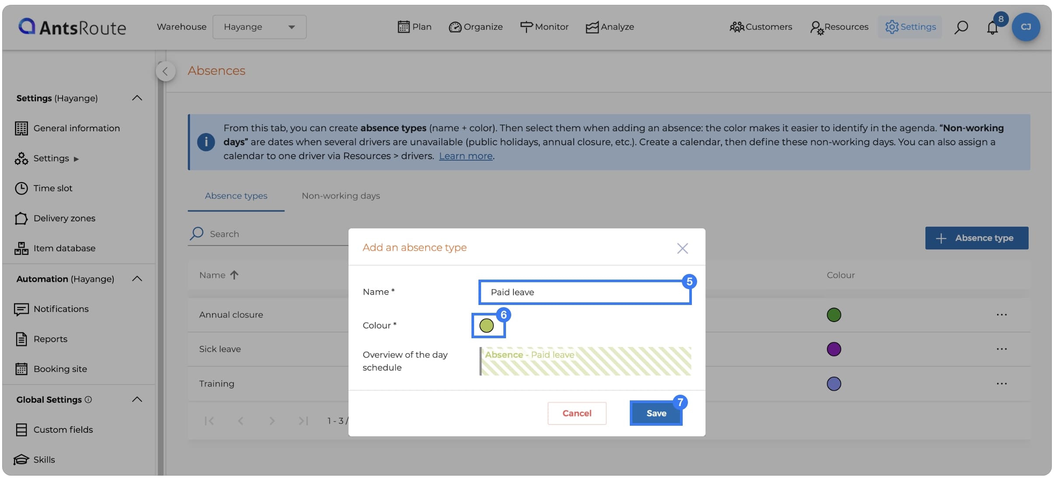
Task: Open Booking site
Action: tap(51, 369)
